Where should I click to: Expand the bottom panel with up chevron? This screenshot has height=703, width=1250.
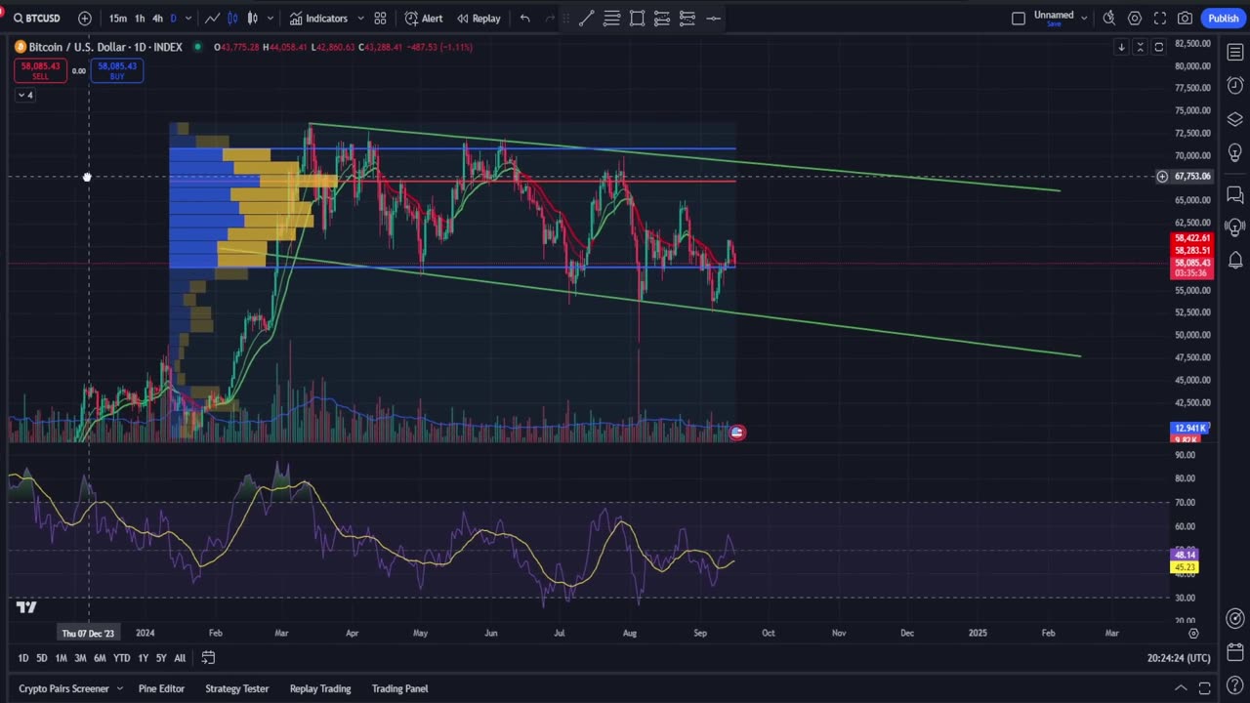pyautogui.click(x=1181, y=688)
